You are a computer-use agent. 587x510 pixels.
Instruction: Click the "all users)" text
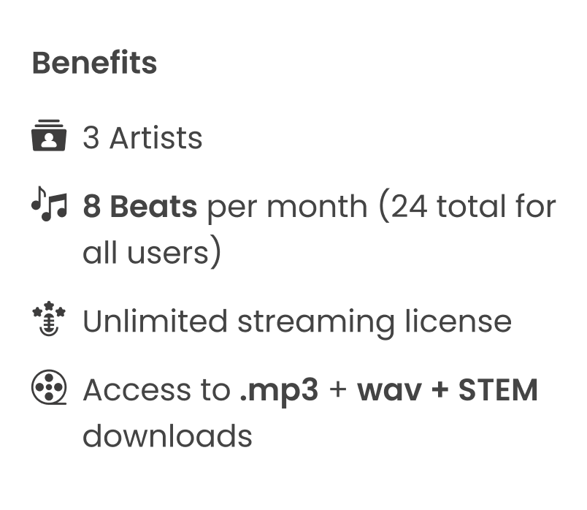(x=151, y=253)
